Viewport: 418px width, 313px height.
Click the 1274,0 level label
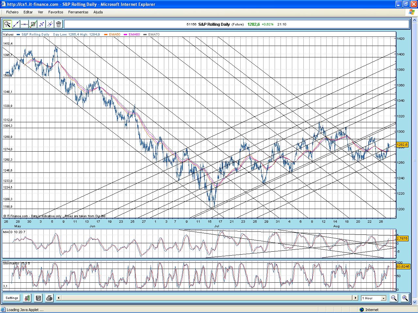pyautogui.click(x=8, y=149)
